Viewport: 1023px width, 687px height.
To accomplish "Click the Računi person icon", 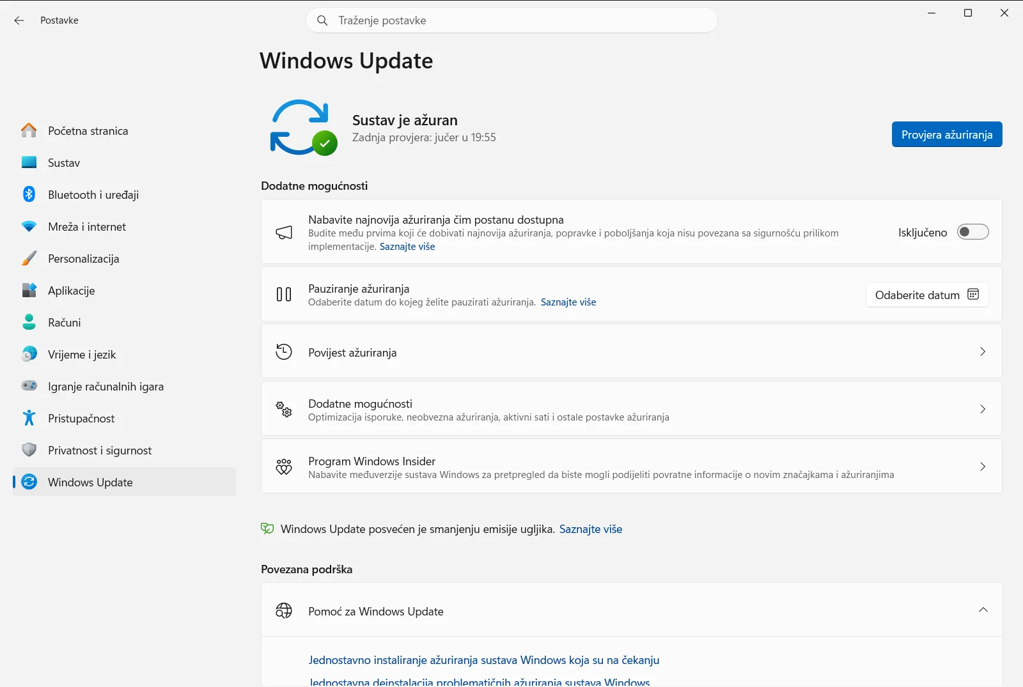I will (x=29, y=322).
